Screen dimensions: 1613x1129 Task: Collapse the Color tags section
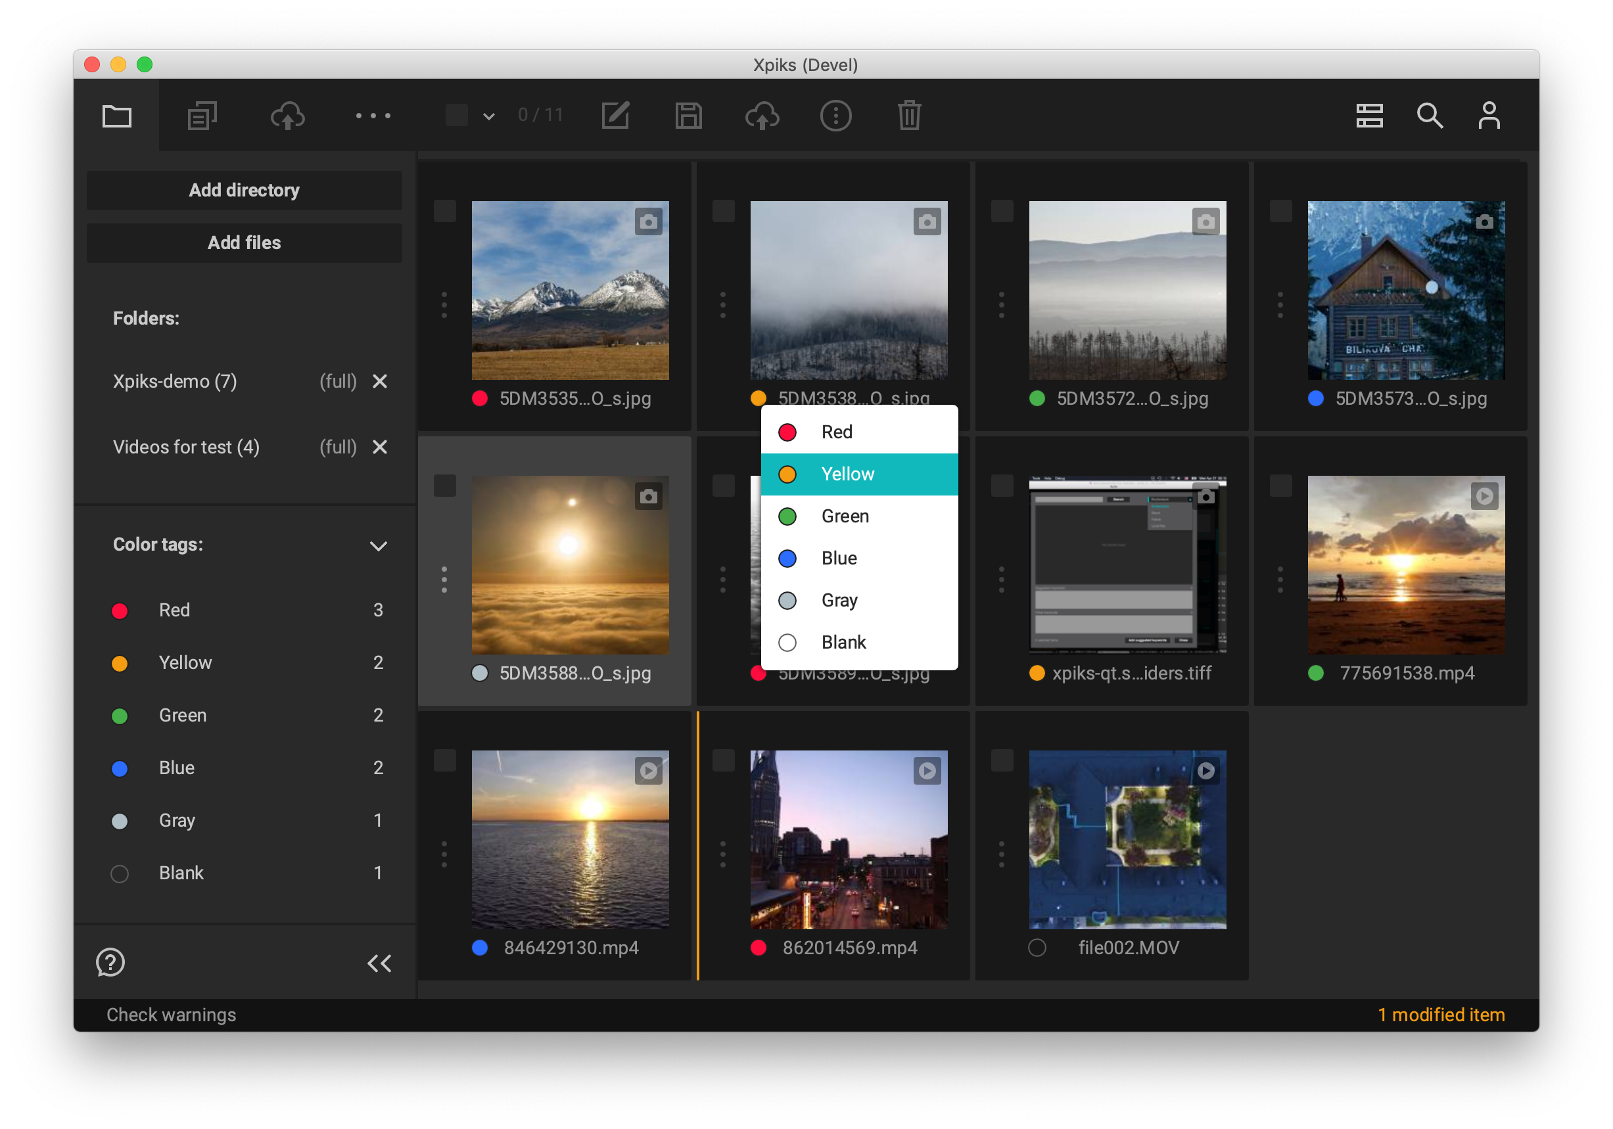[x=379, y=545]
